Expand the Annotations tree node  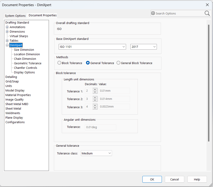(x=7, y=27)
